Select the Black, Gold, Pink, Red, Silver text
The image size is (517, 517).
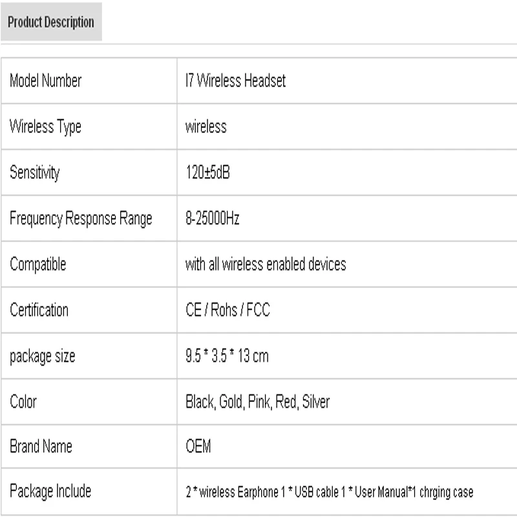[257, 402]
